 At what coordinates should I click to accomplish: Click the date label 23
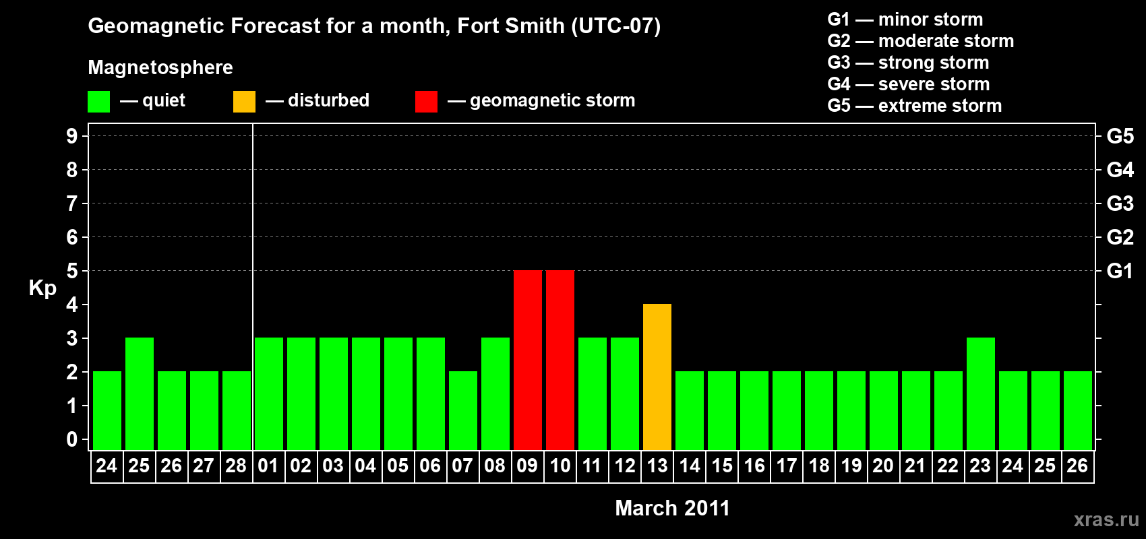pos(980,466)
